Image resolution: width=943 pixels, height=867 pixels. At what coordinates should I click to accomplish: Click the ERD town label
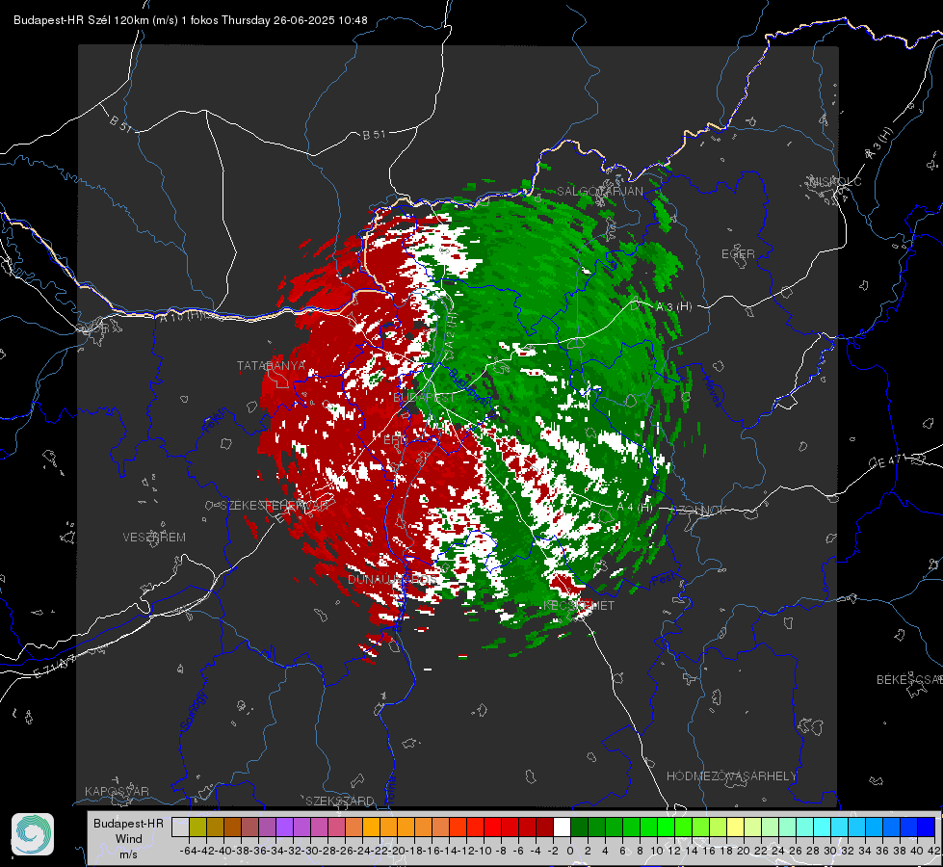[395, 440]
